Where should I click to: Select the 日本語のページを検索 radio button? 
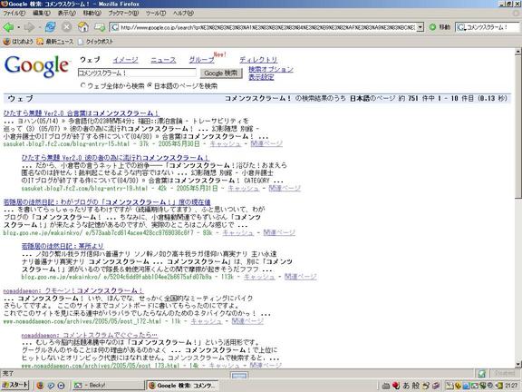150,85
